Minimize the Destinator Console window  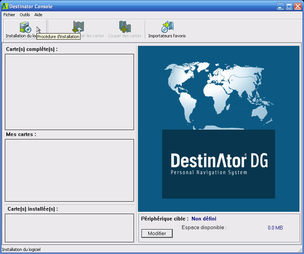tap(280, 6)
